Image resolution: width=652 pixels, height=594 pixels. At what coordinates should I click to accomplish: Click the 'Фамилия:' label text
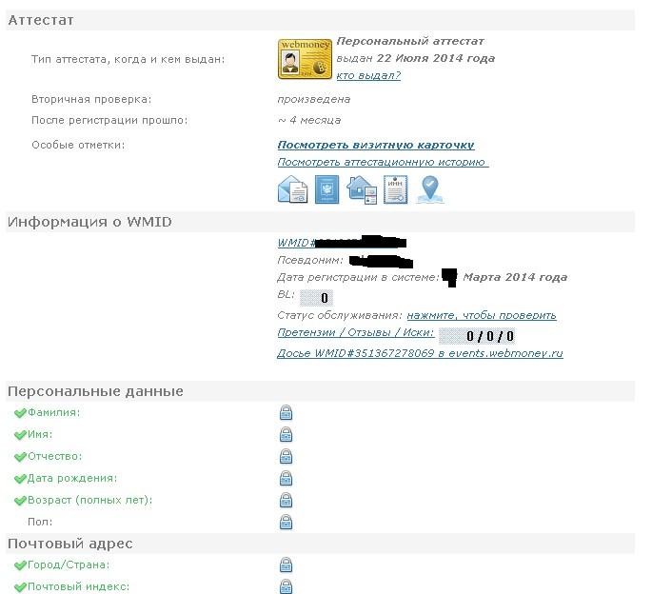53,412
